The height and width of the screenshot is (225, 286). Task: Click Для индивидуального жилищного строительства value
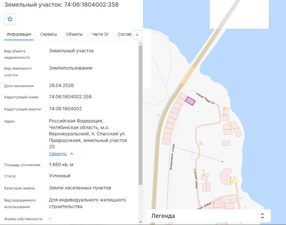(87, 203)
